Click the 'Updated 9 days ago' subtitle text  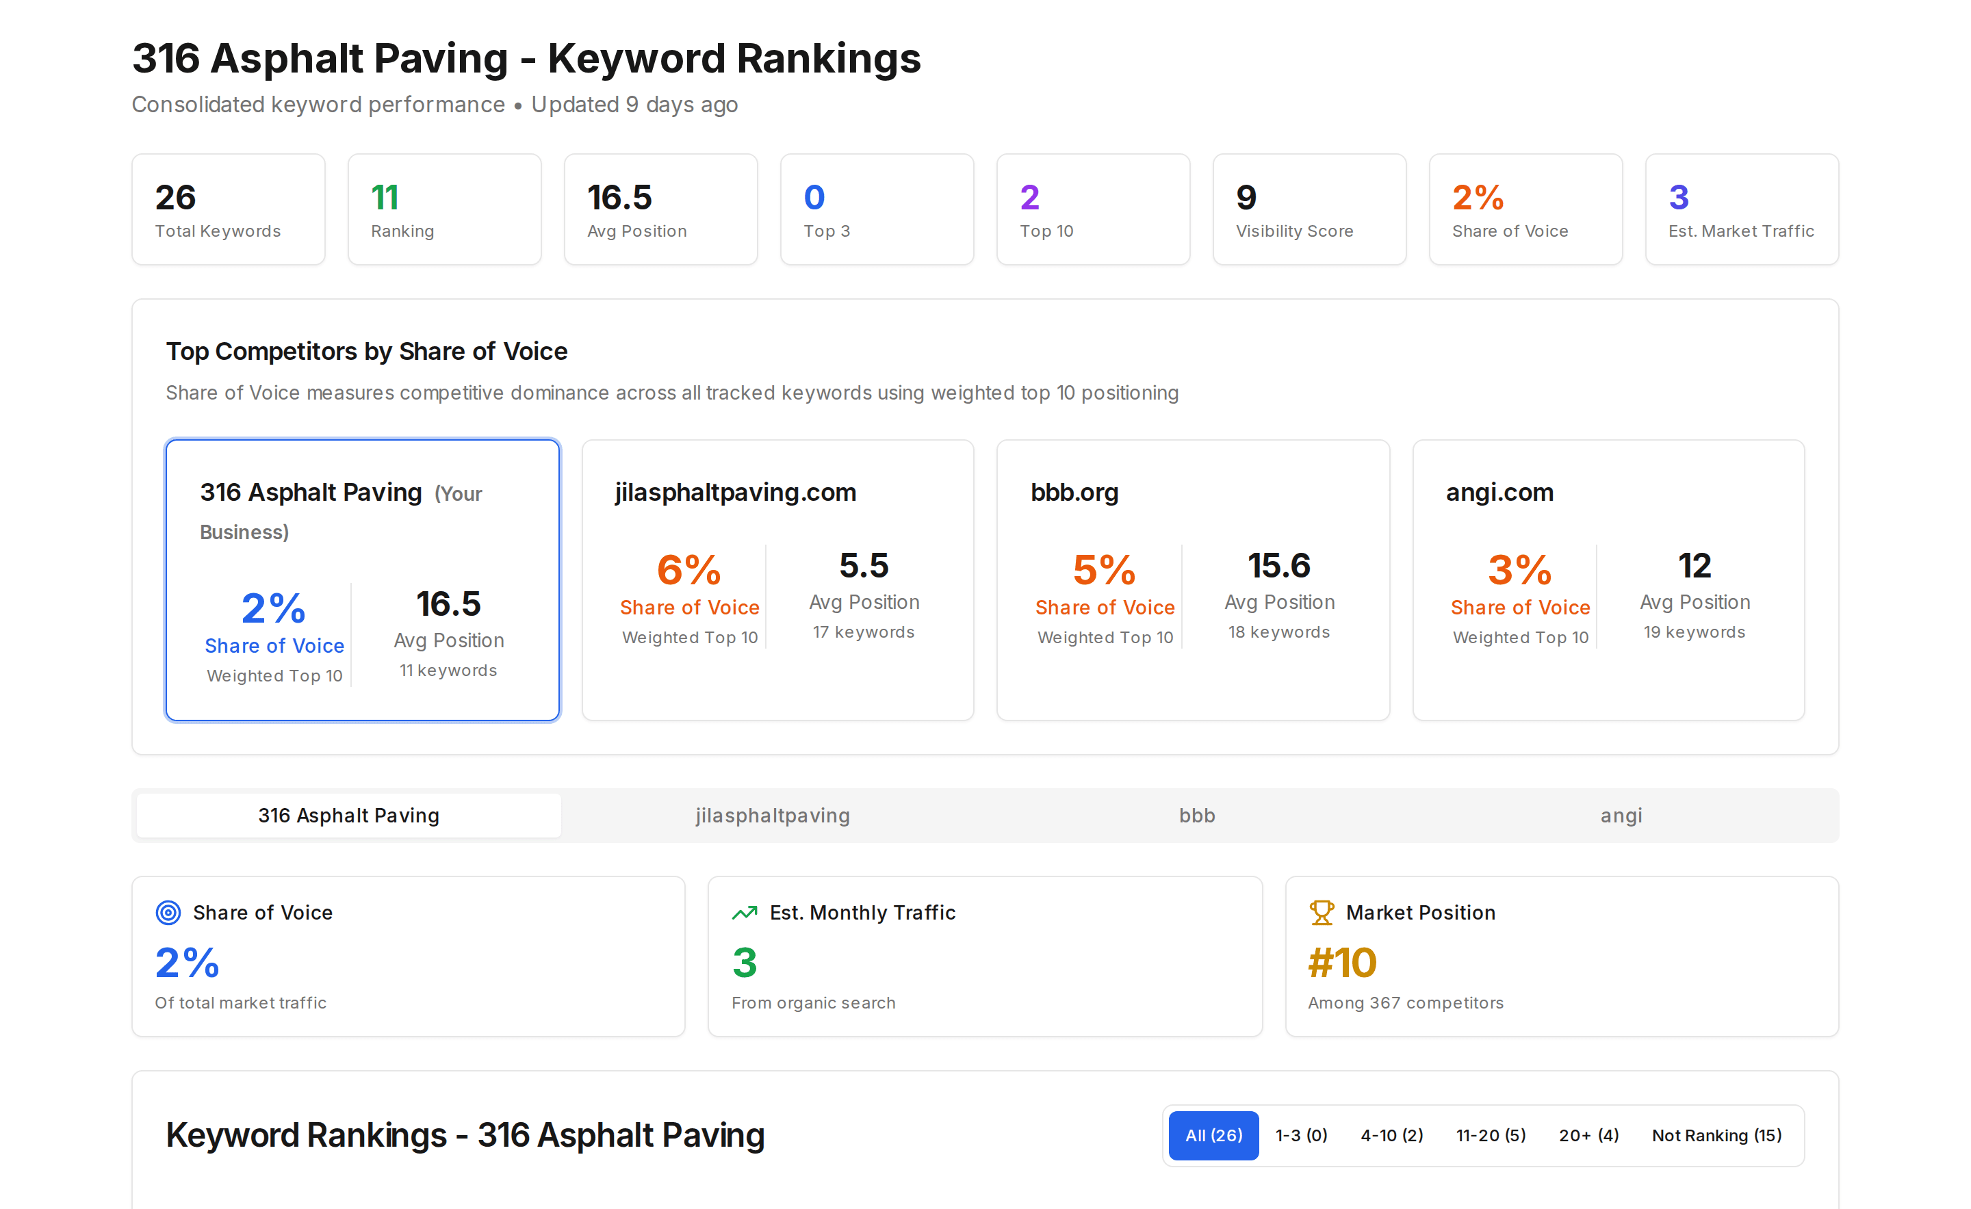634,105
